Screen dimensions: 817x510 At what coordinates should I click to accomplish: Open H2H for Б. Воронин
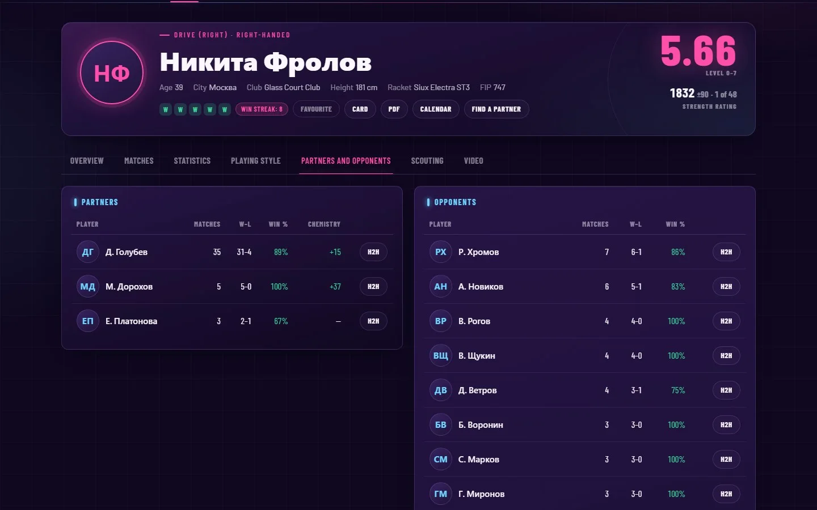pyautogui.click(x=726, y=425)
